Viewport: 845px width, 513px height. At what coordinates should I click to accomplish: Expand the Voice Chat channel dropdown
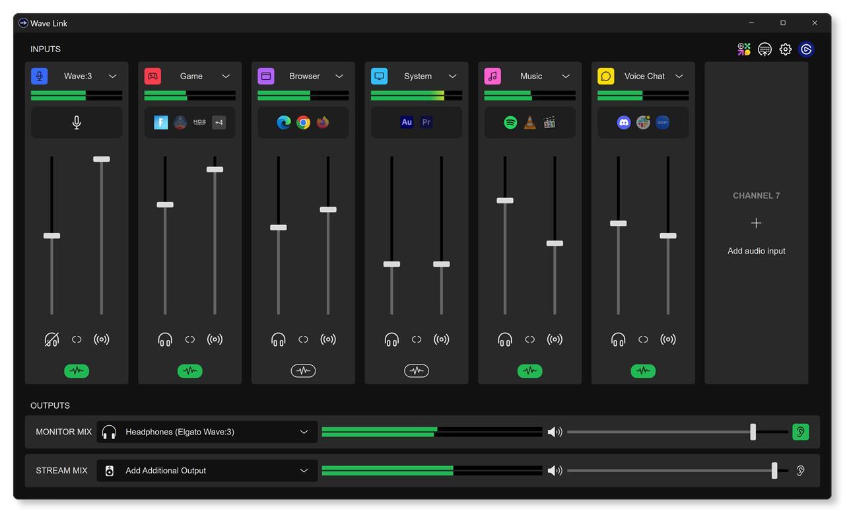679,76
